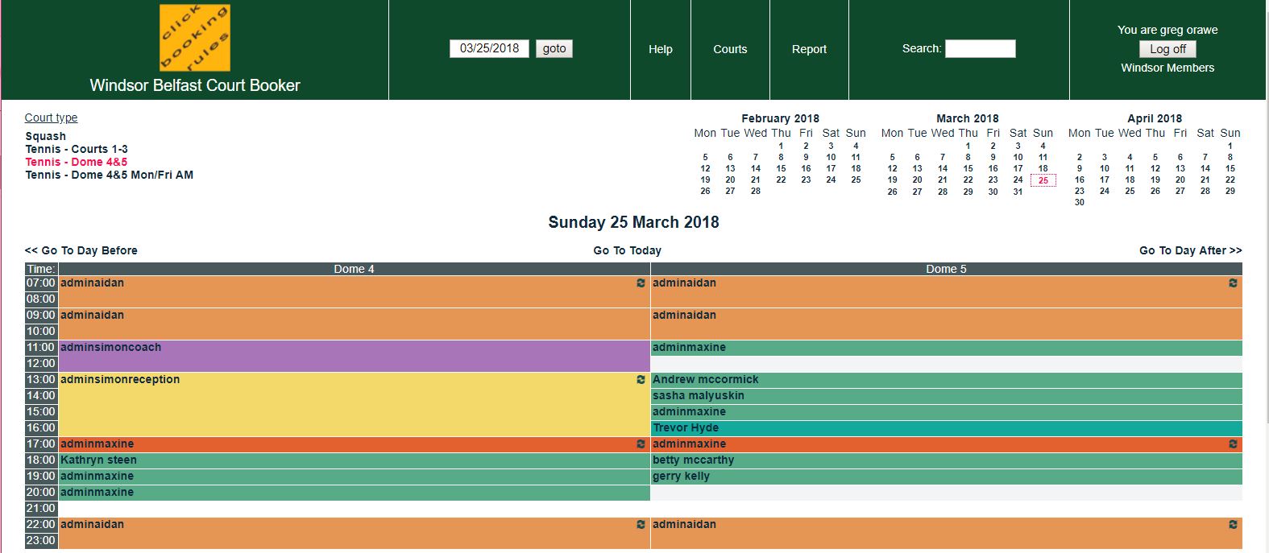Book empty 20:00 slot on Dome 5

(x=947, y=493)
